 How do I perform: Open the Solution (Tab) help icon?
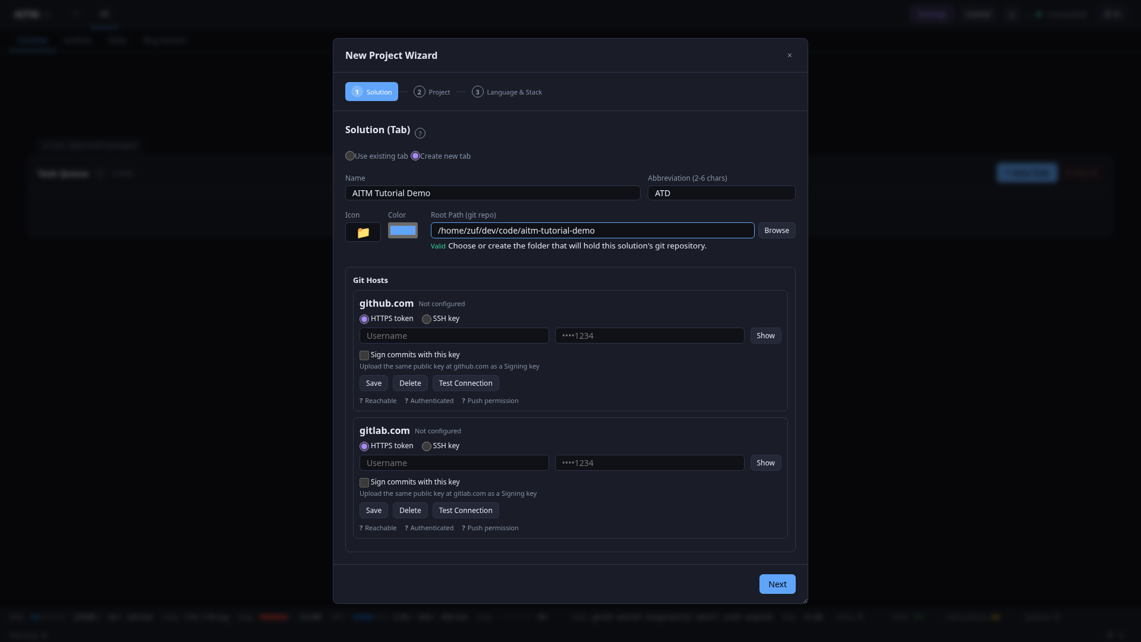(x=420, y=133)
